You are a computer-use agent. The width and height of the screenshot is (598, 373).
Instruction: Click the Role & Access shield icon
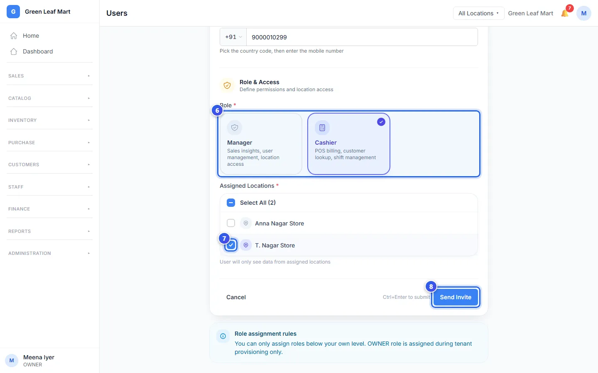click(x=227, y=85)
